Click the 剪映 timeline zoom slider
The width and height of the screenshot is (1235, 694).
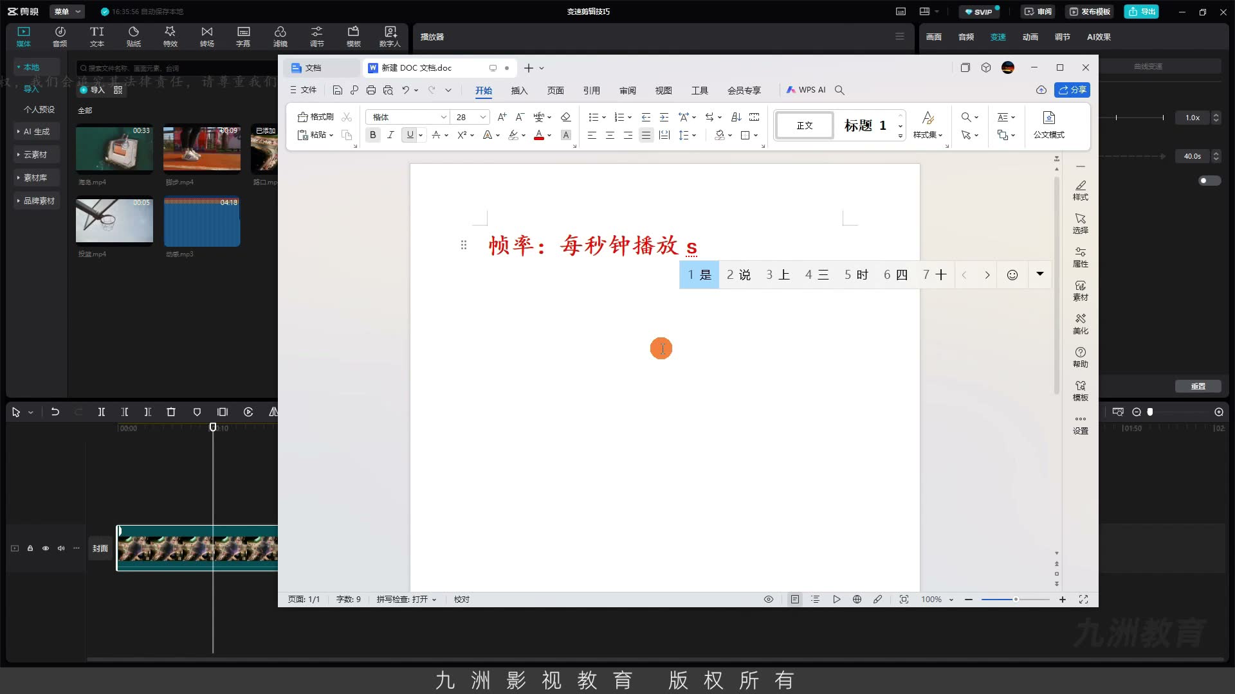[x=1150, y=412]
